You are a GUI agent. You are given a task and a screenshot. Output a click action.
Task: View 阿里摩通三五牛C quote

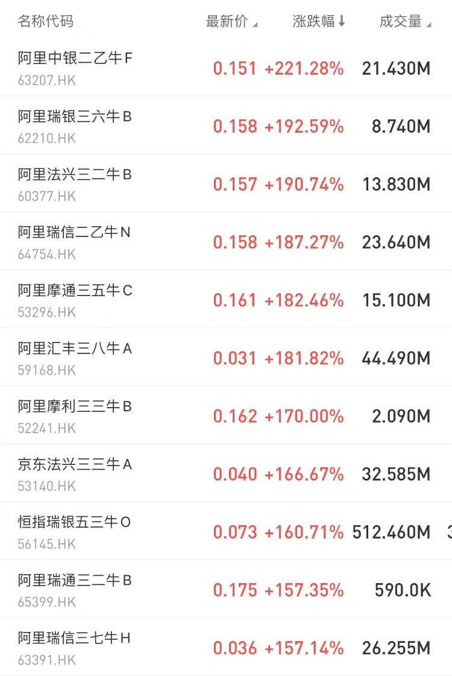coord(75,290)
